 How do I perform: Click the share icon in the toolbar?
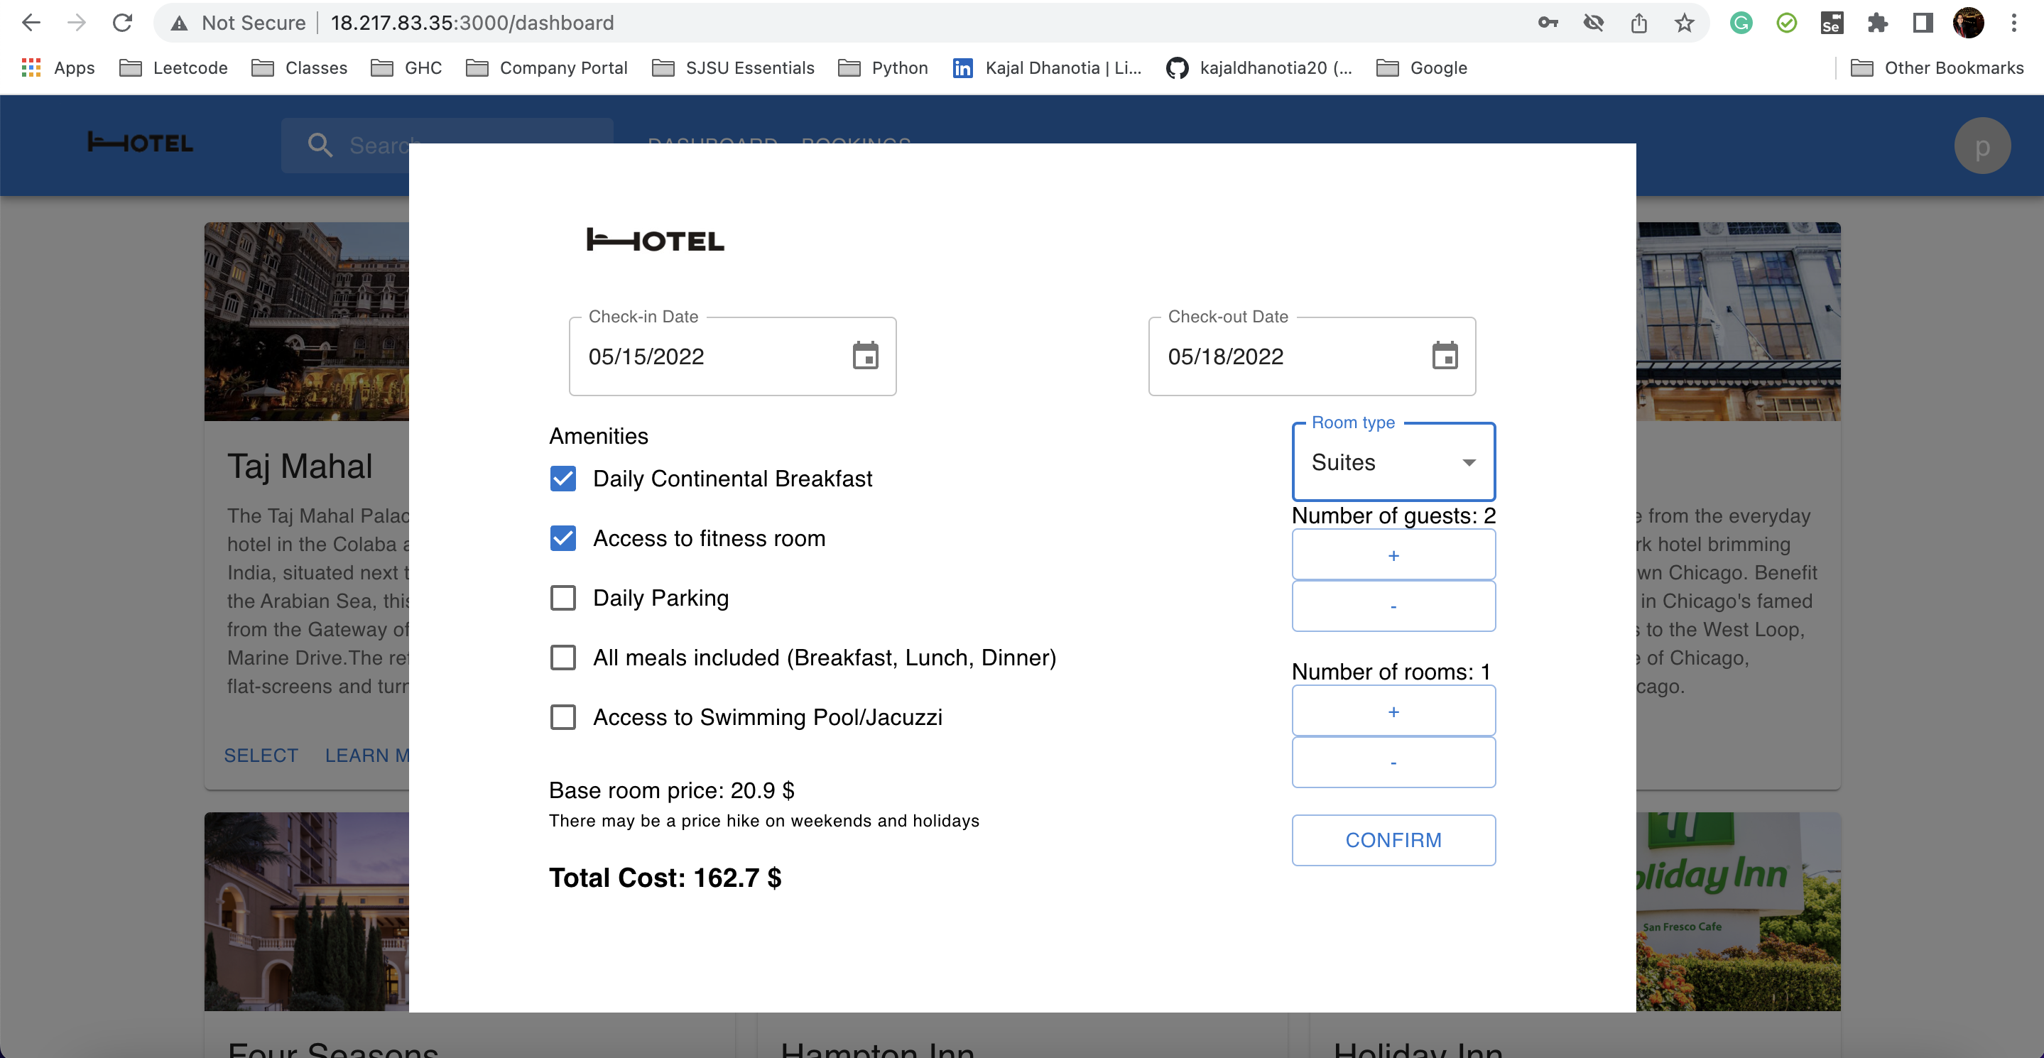pos(1639,22)
